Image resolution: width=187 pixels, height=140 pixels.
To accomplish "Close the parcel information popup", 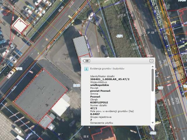I will click(151, 61).
